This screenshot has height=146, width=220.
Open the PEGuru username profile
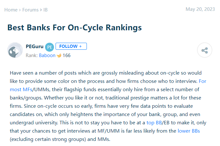click(35, 46)
